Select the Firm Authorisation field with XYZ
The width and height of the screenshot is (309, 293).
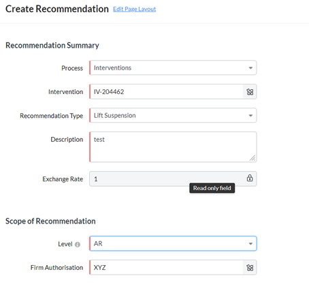166,267
